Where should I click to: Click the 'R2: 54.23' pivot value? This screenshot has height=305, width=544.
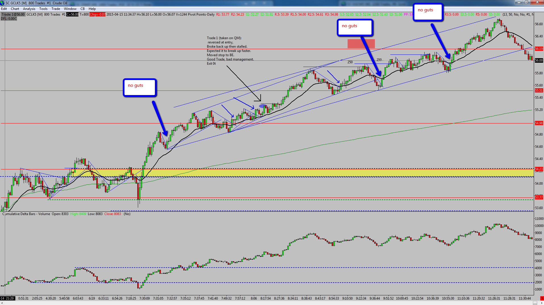coord(237,14)
